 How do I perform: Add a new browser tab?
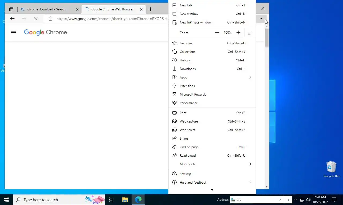150,9
